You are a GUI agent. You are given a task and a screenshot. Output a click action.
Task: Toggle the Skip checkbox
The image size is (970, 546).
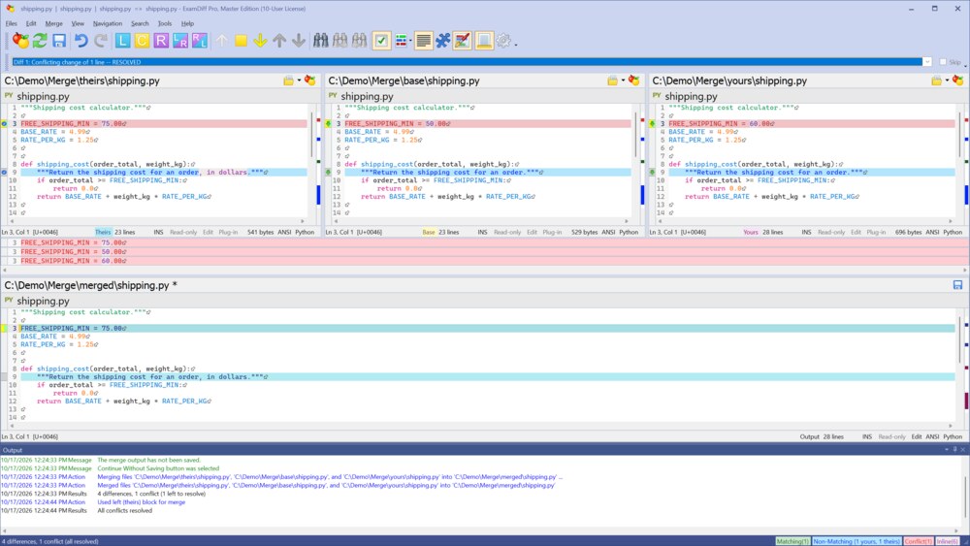[x=943, y=62]
